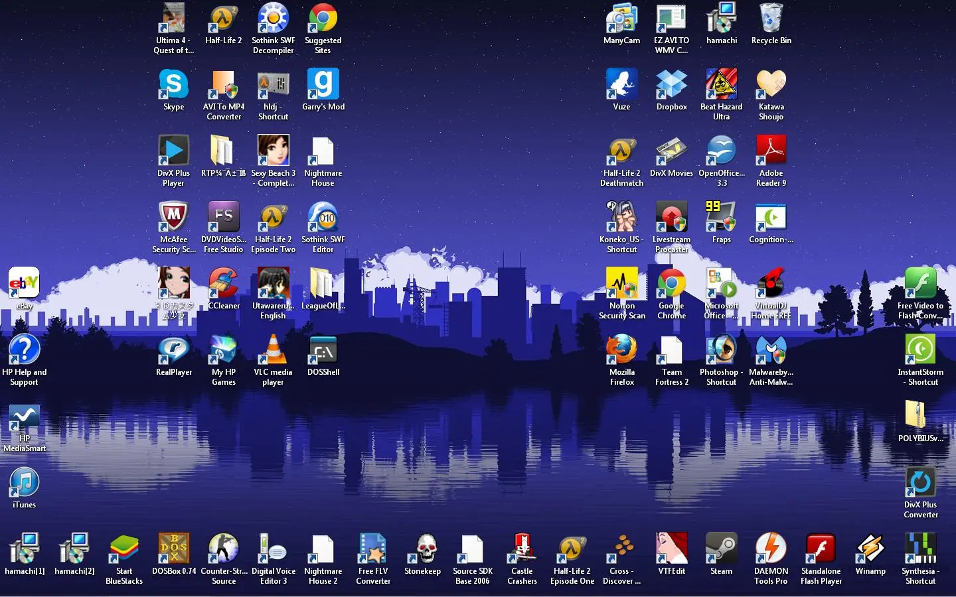This screenshot has height=597, width=956.
Task: Launch VTFEdit desktop icon
Action: click(x=672, y=549)
